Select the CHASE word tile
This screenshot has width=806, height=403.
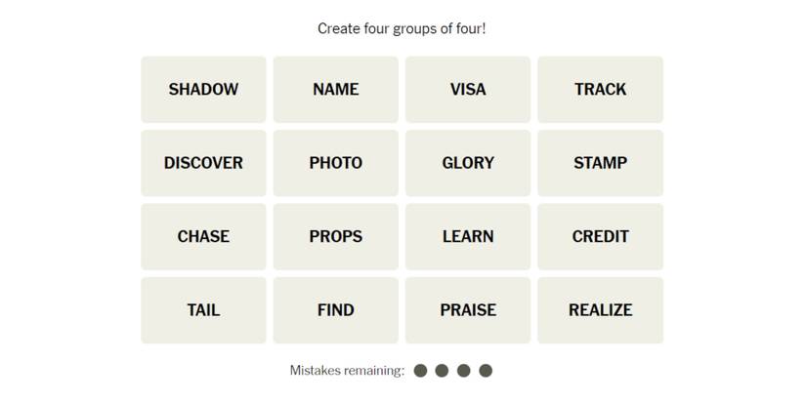[x=203, y=237]
